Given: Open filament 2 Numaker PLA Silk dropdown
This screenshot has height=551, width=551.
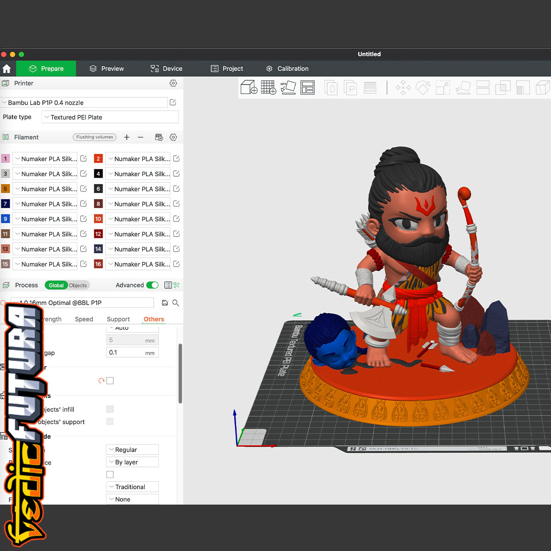Looking at the screenshot, I should [x=138, y=158].
